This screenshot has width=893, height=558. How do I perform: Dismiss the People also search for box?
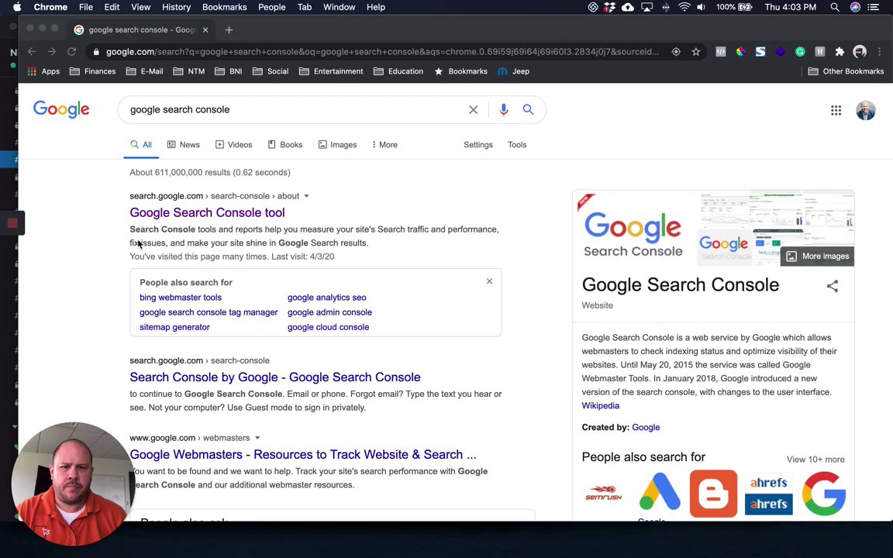(489, 281)
